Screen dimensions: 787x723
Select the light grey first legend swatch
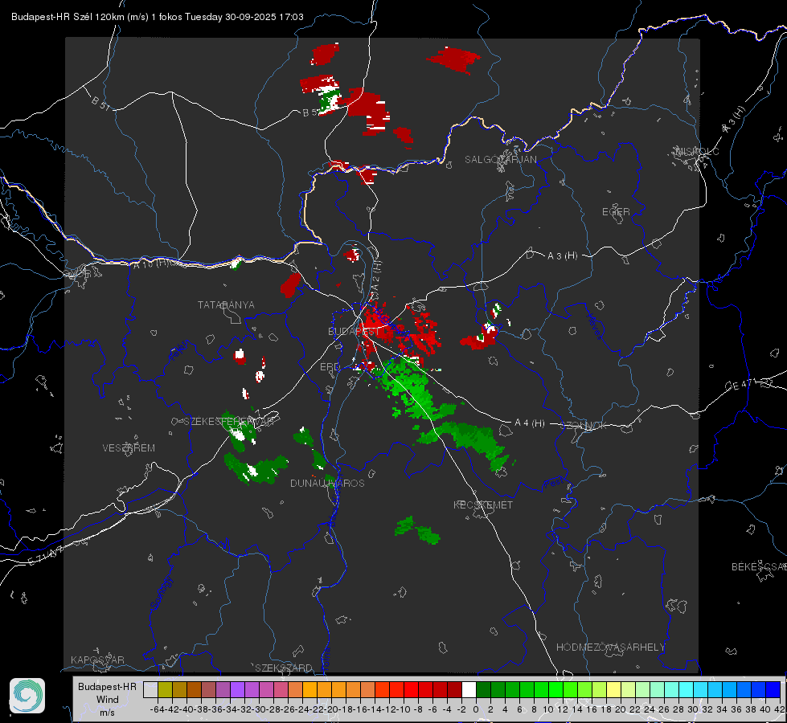click(x=150, y=690)
